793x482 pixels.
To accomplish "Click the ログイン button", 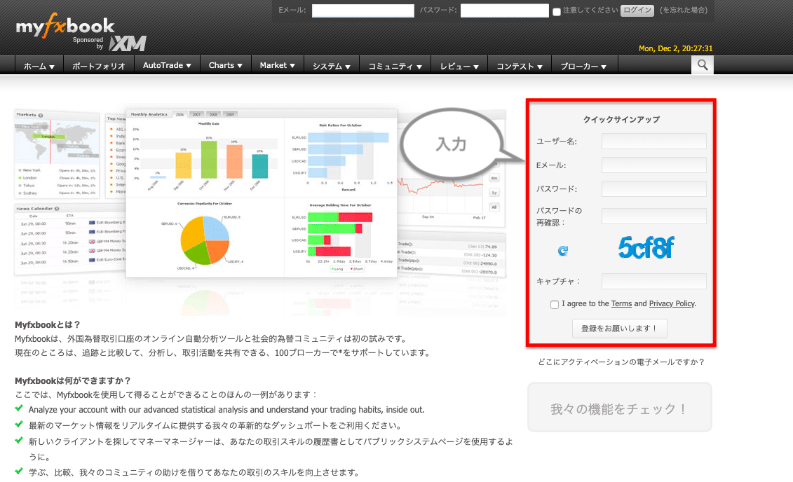I will [637, 10].
